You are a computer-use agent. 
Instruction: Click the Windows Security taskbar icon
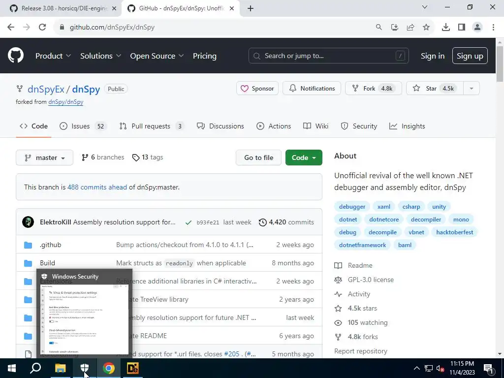85,368
